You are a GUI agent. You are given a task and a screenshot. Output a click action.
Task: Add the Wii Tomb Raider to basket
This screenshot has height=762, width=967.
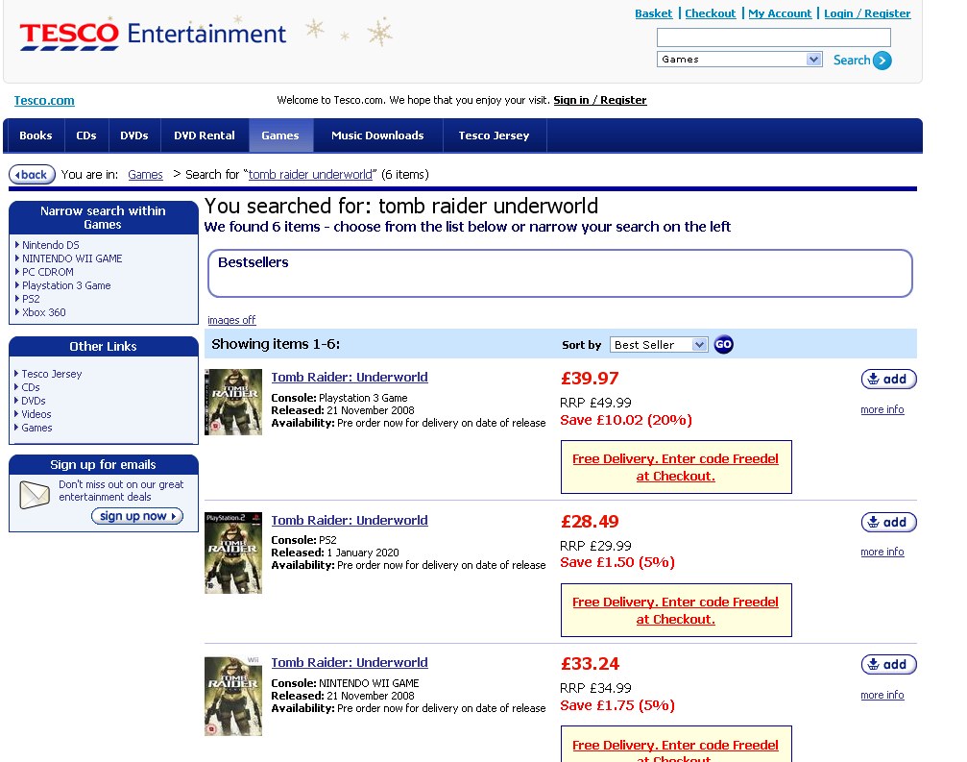pos(888,665)
